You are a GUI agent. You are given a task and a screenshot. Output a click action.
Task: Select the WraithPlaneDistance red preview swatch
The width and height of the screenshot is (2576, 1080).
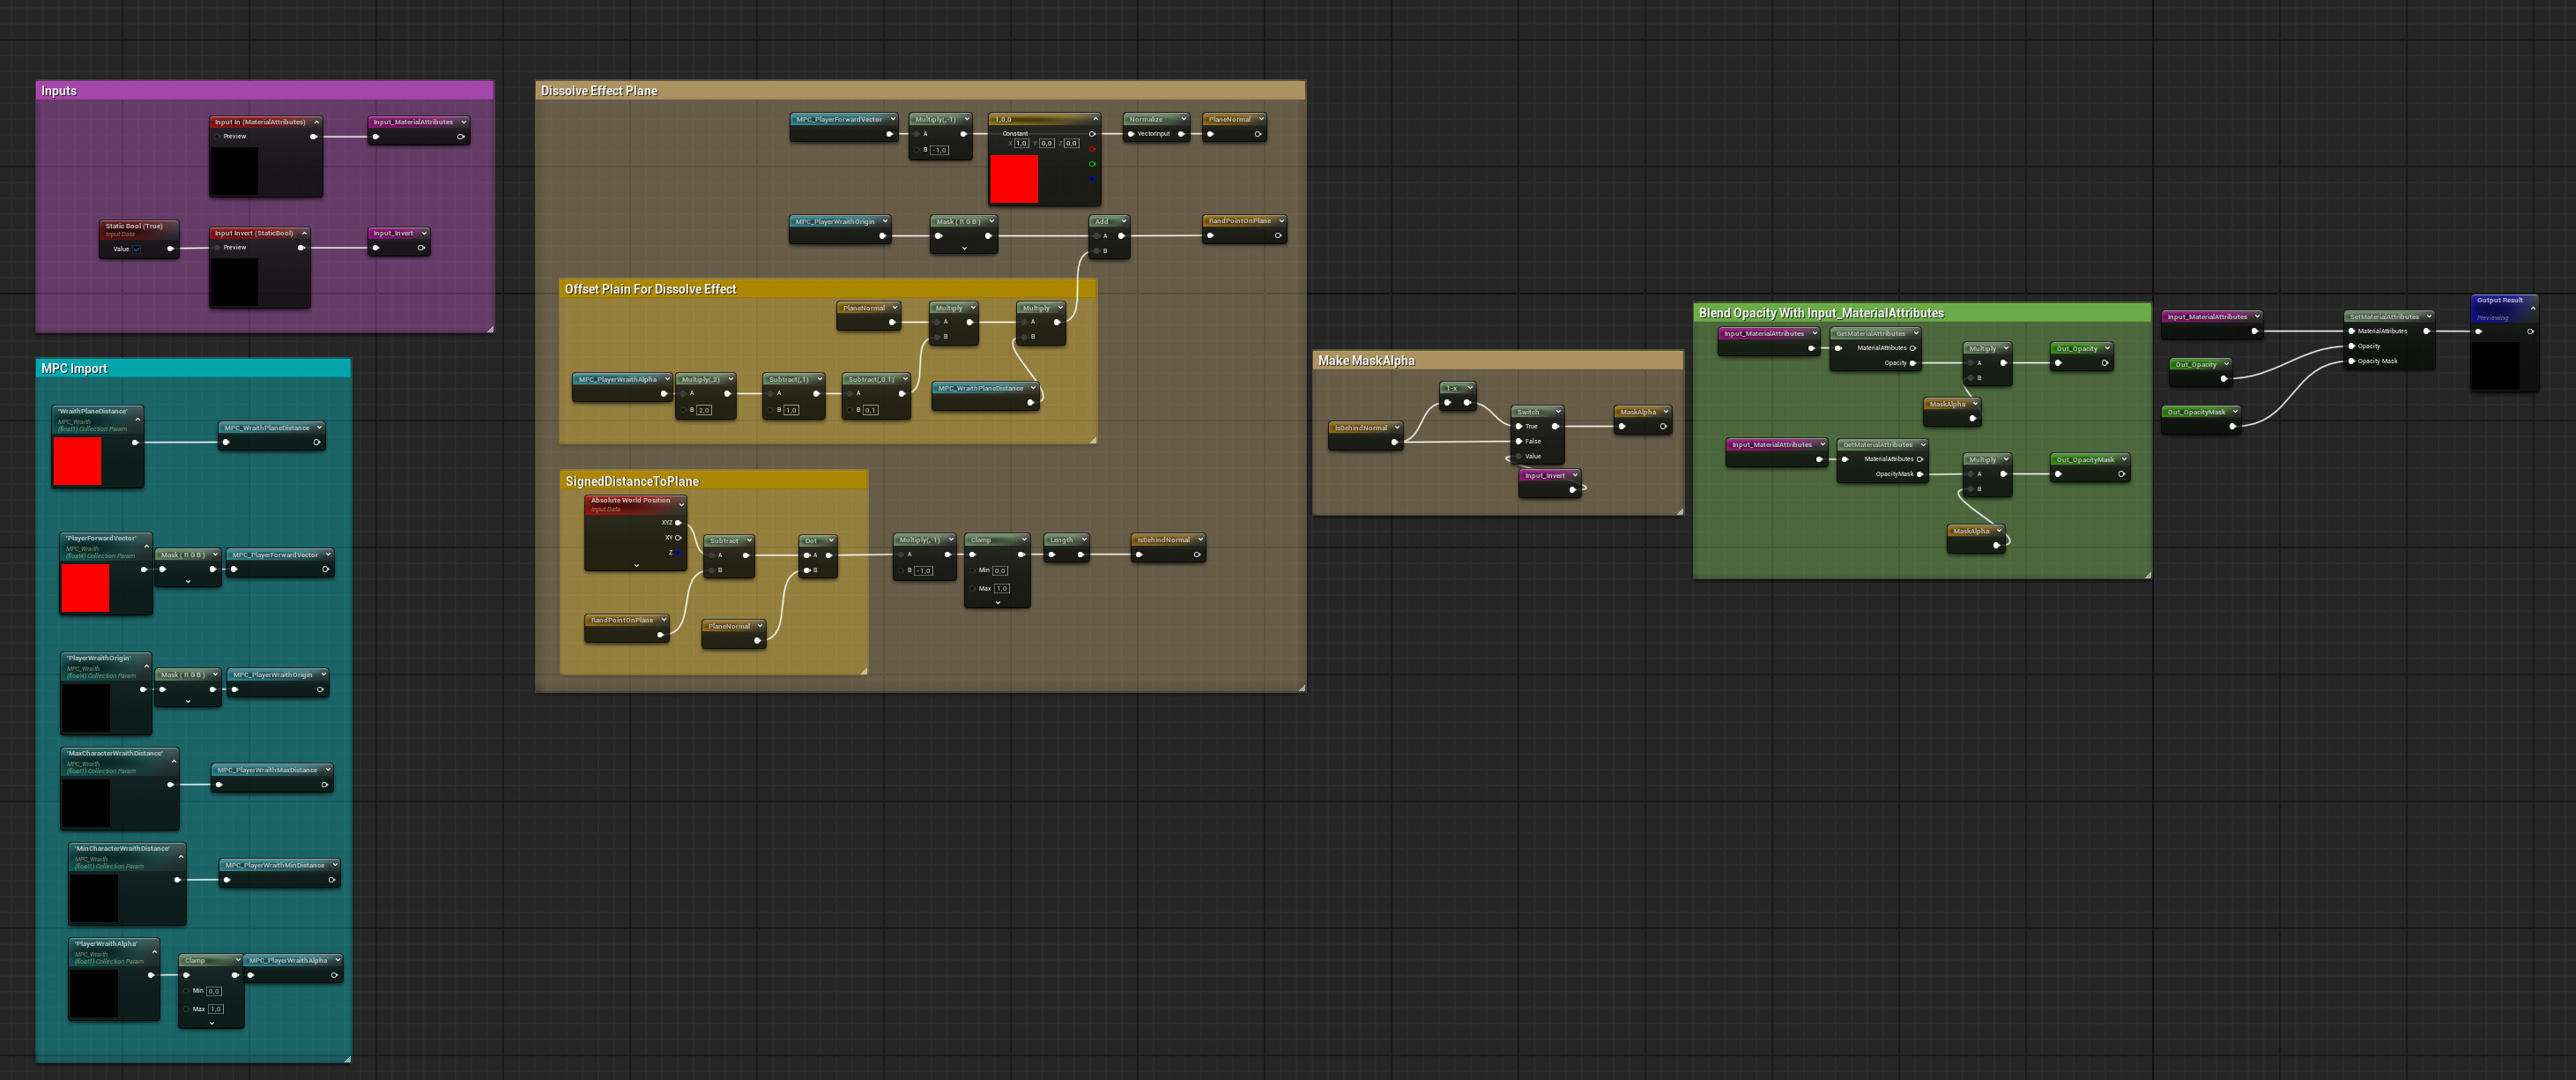(x=77, y=461)
